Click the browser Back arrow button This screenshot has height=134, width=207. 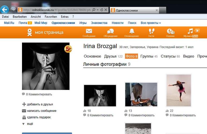click(x=5, y=10)
